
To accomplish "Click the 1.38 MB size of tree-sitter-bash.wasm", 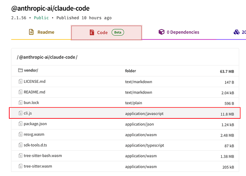I will pos(227,156).
